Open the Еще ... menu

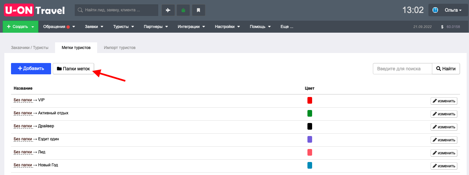[x=287, y=27]
